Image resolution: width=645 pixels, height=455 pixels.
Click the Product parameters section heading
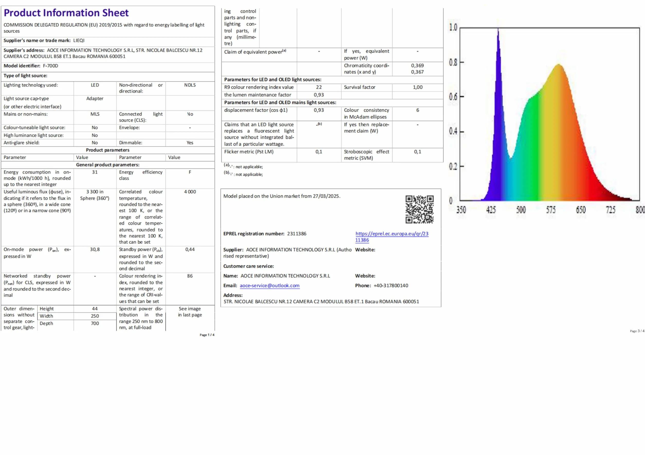point(108,150)
